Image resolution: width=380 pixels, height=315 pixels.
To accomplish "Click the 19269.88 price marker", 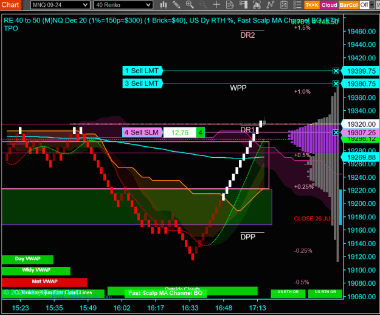I will [361, 157].
